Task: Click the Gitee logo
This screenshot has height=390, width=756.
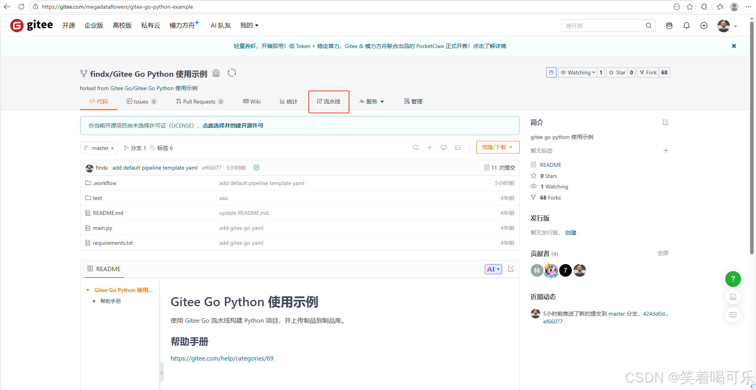Action: click(32, 25)
